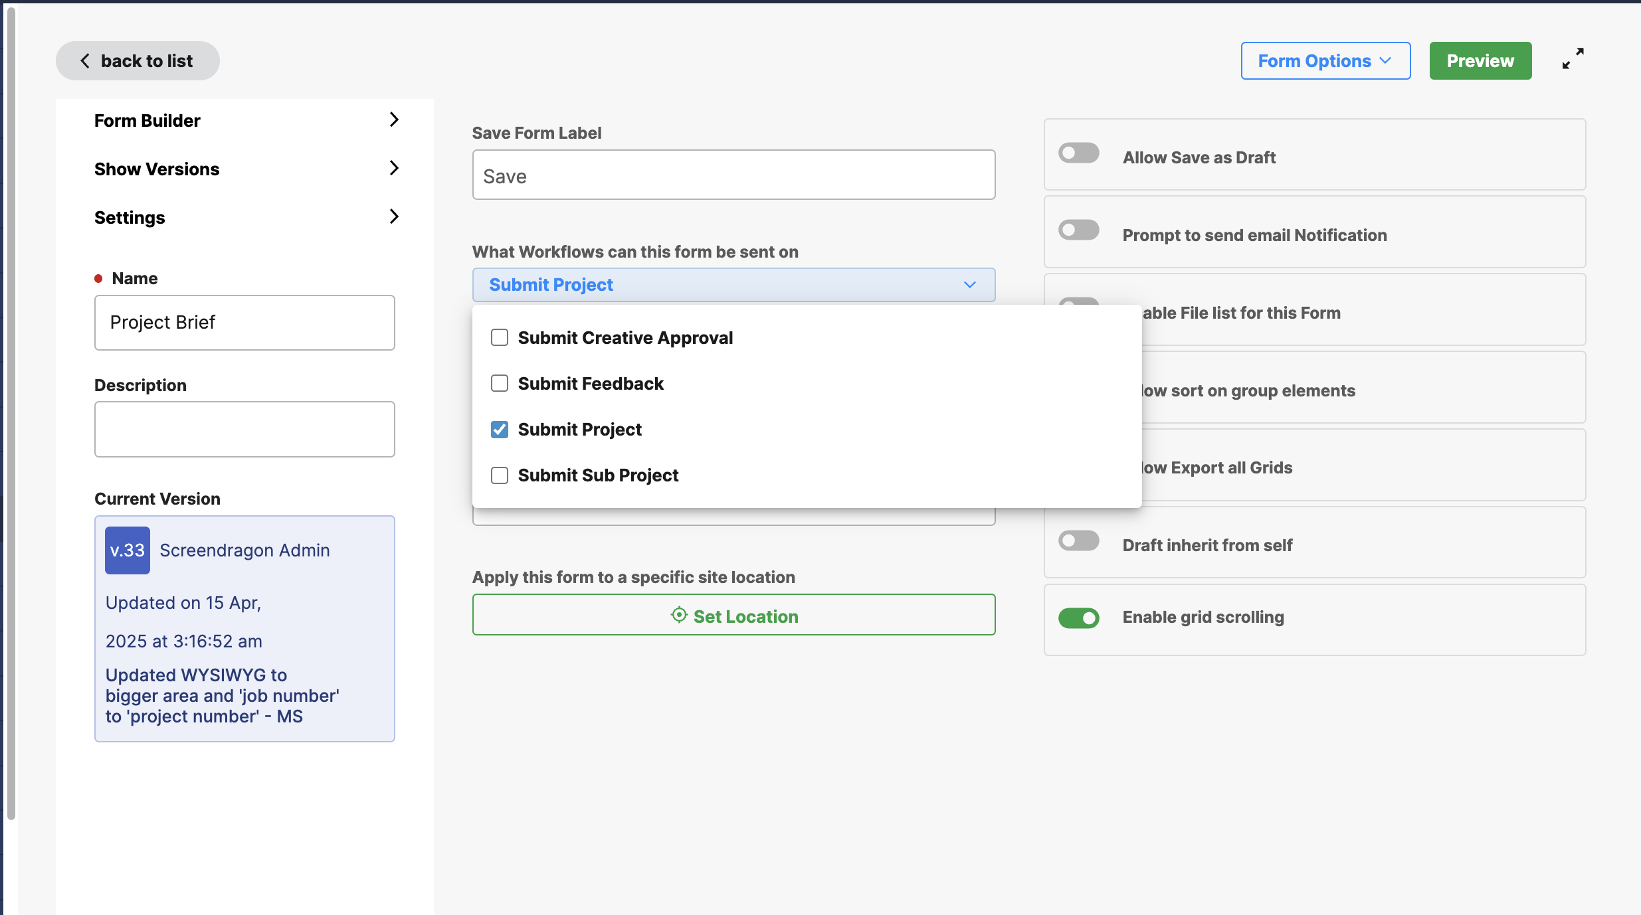Turn off Enable grid scrolling toggle
Image resolution: width=1641 pixels, height=915 pixels.
(x=1078, y=618)
